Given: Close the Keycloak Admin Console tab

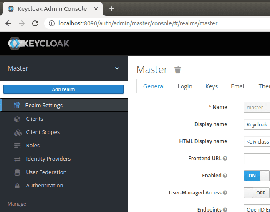Looking at the screenshot, I should [96, 9].
